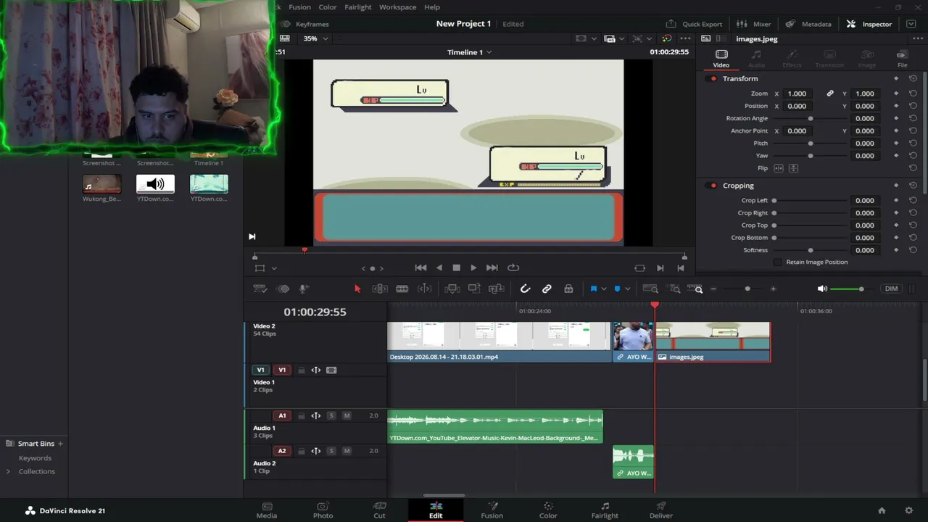Play the timeline in reverse
This screenshot has width=928, height=522.
(x=439, y=268)
